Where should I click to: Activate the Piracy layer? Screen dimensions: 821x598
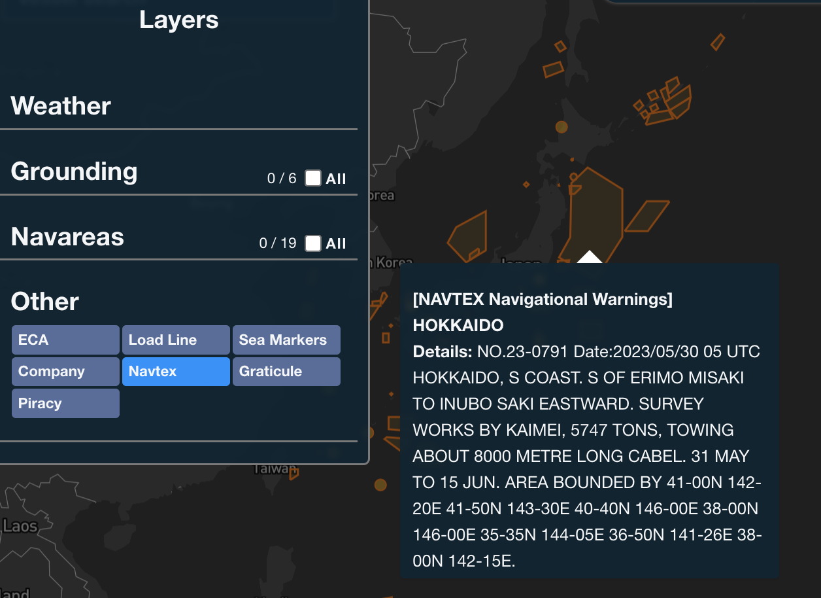click(x=65, y=403)
